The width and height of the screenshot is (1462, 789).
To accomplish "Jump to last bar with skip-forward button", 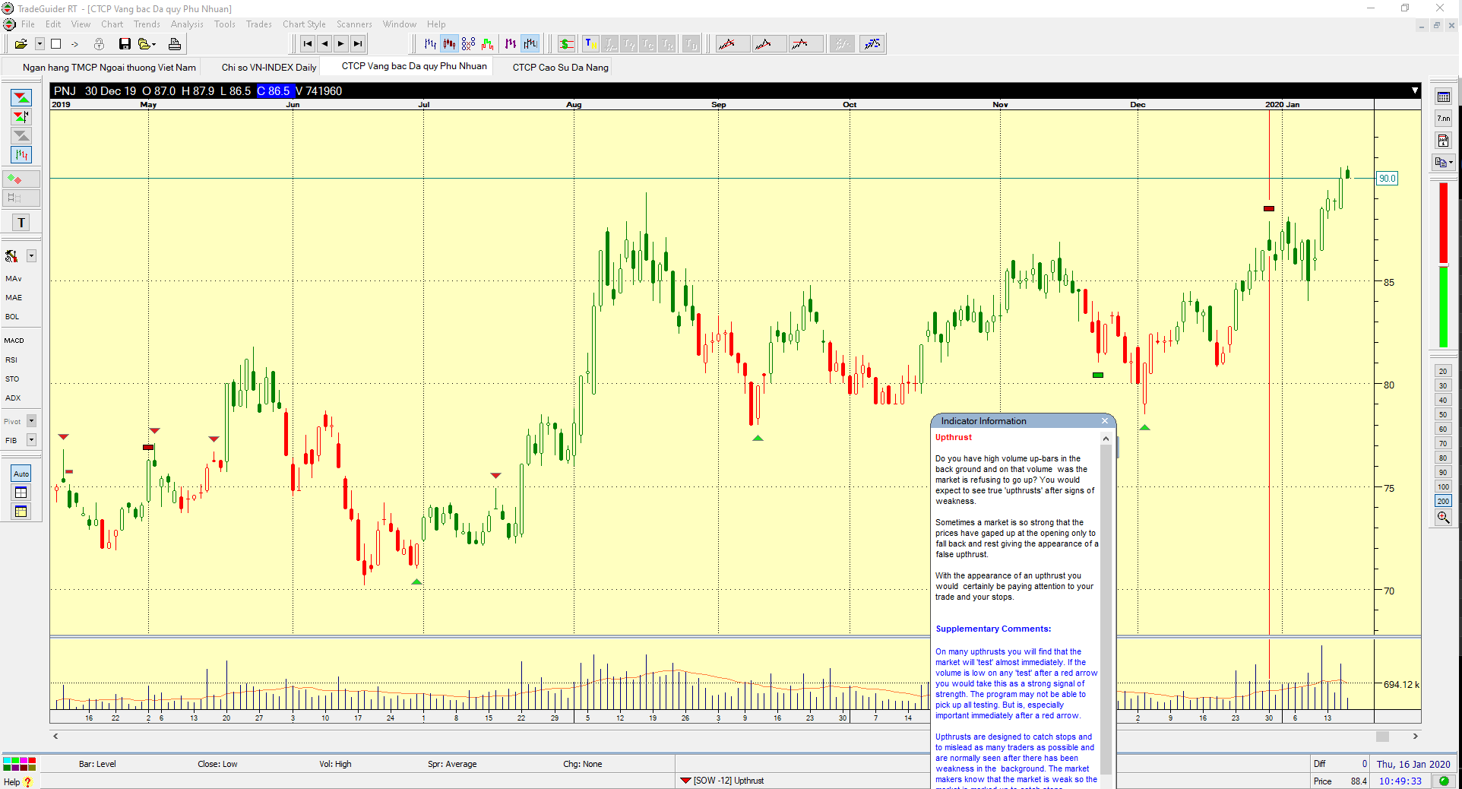I will [x=358, y=44].
